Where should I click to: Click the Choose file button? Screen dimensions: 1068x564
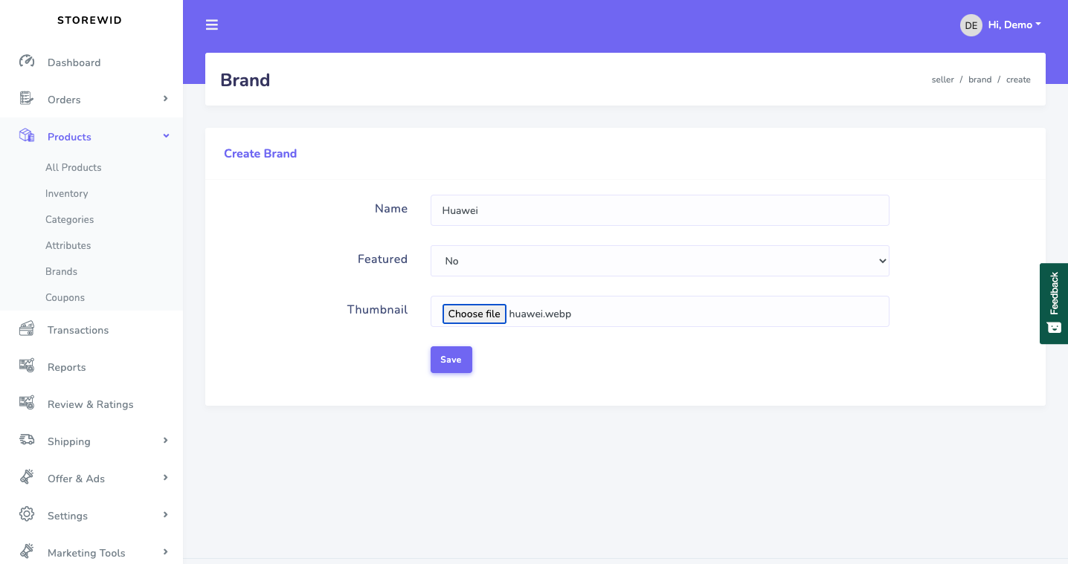(475, 314)
